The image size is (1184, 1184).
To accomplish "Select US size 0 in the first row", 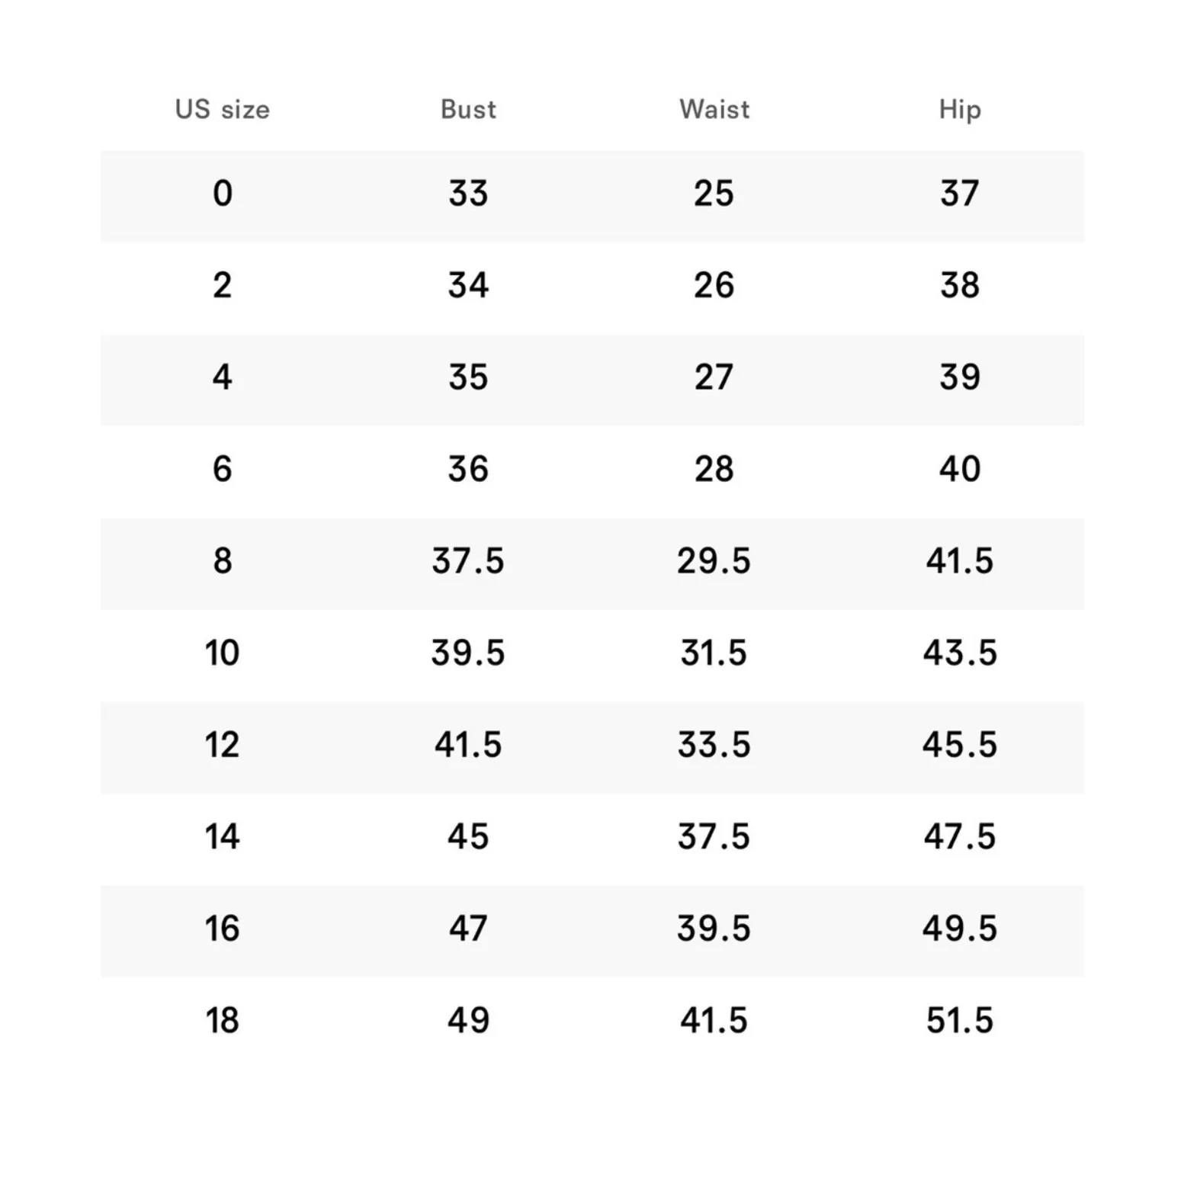I will [222, 194].
